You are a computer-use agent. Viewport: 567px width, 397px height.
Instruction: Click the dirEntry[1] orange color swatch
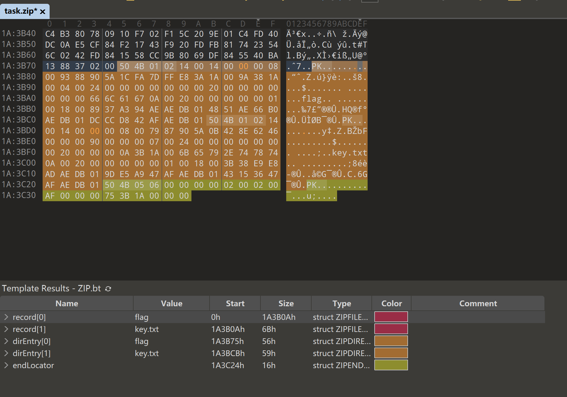coord(391,353)
